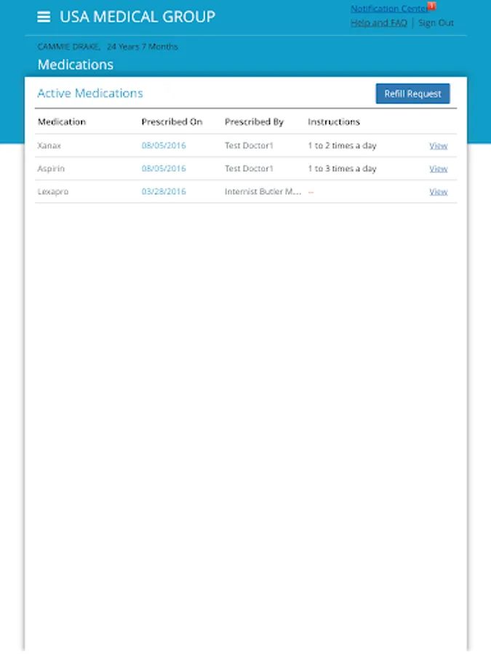The height and width of the screenshot is (654, 491).
Task: Click '1 to 2 times a day' instructions
Action: (343, 145)
